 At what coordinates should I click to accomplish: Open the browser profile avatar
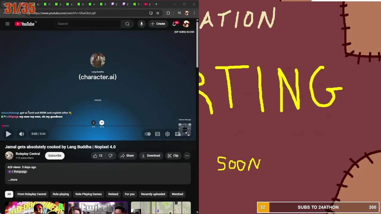[x=187, y=13]
